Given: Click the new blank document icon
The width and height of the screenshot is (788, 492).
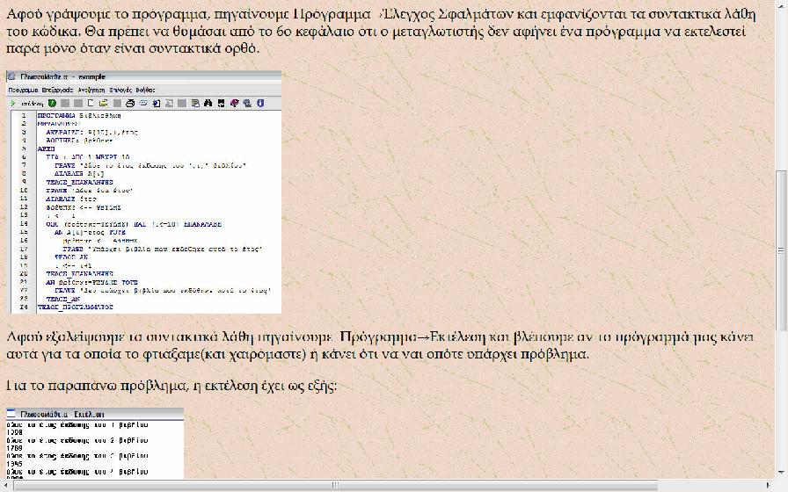Looking at the screenshot, I should pyautogui.click(x=91, y=104).
